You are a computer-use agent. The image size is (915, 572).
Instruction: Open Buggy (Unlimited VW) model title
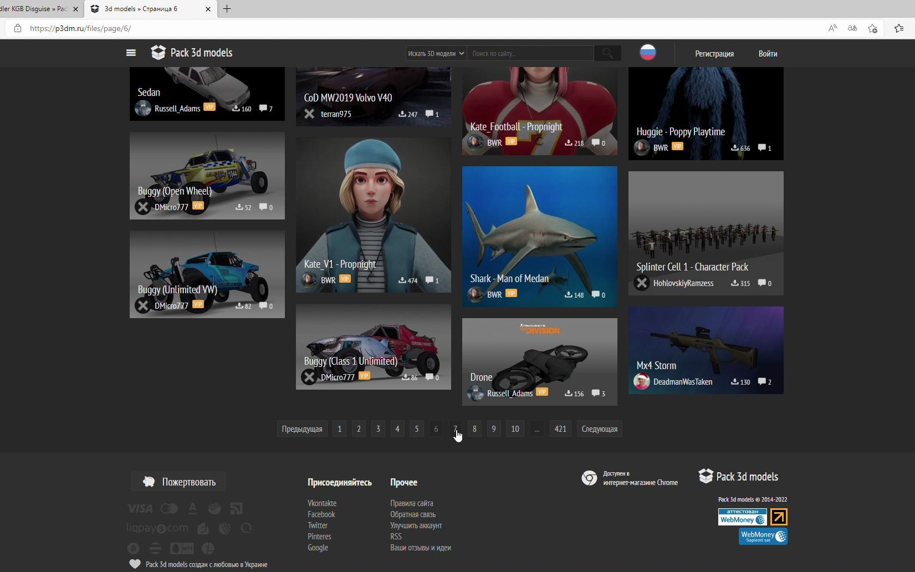[x=177, y=289]
